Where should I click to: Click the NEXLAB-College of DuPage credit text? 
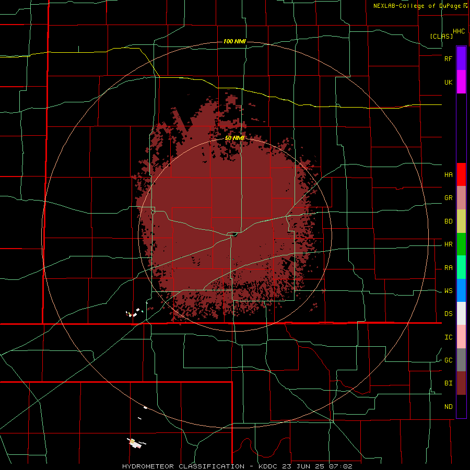click(420, 6)
